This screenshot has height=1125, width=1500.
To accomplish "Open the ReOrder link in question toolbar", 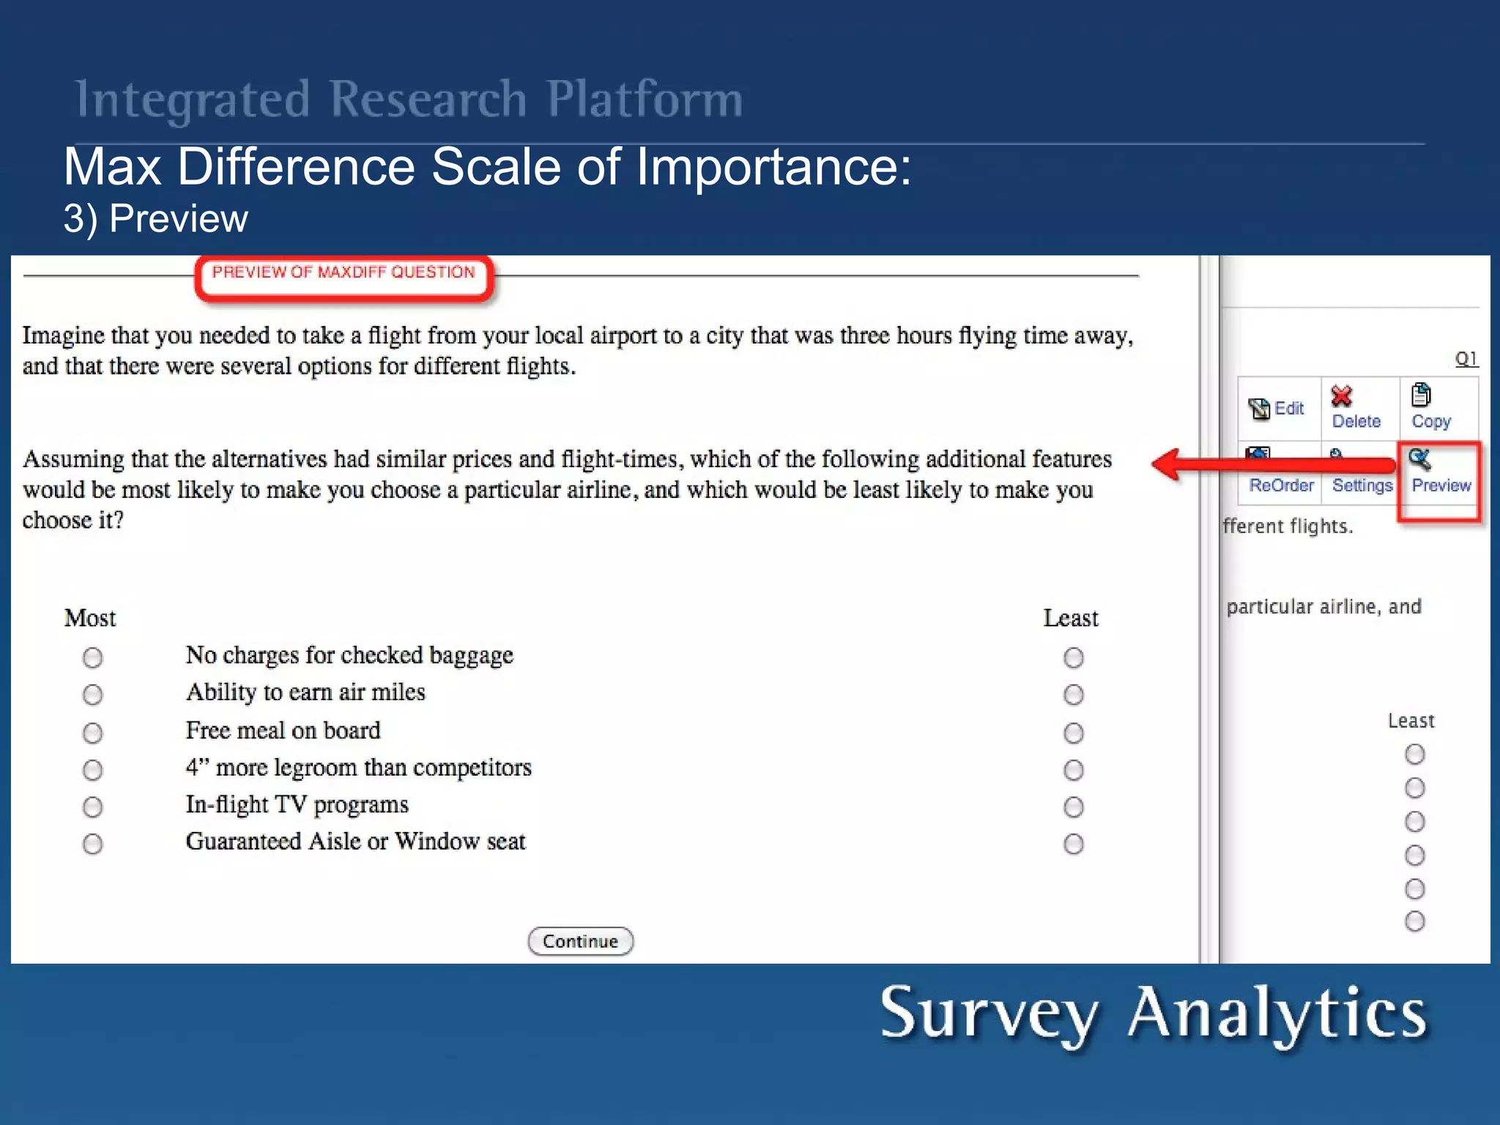I will [1281, 486].
